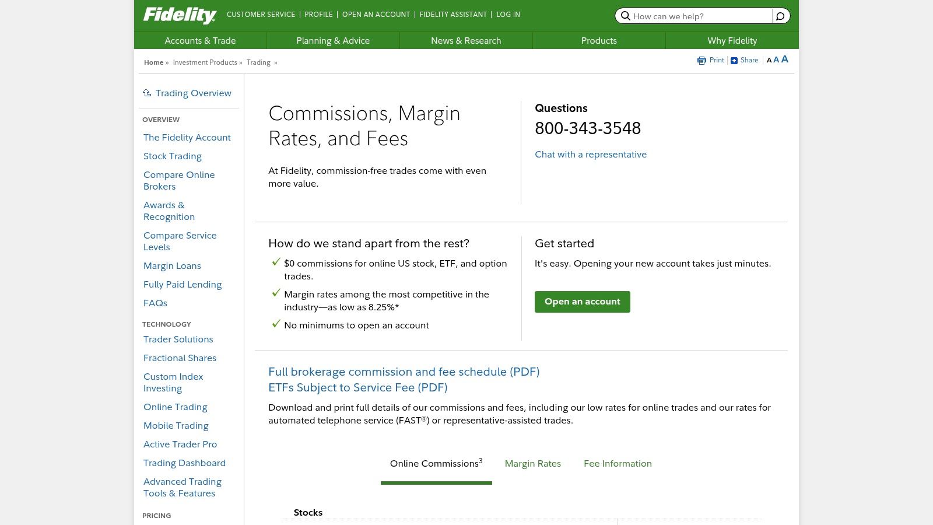This screenshot has height=525, width=933.
Task: Open Active Trader Pro sidebar link
Action: click(x=180, y=444)
